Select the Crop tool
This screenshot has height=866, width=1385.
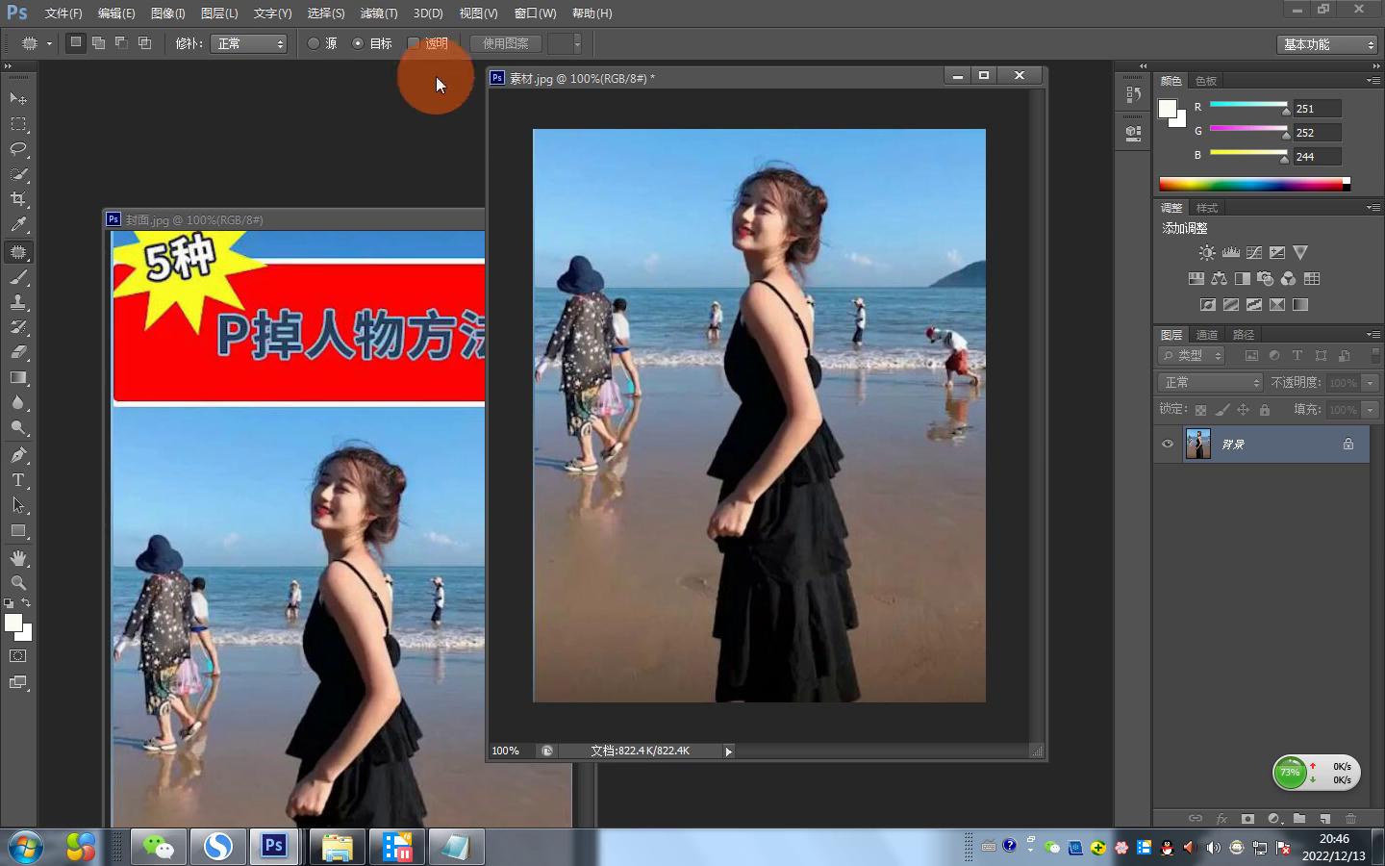click(18, 199)
